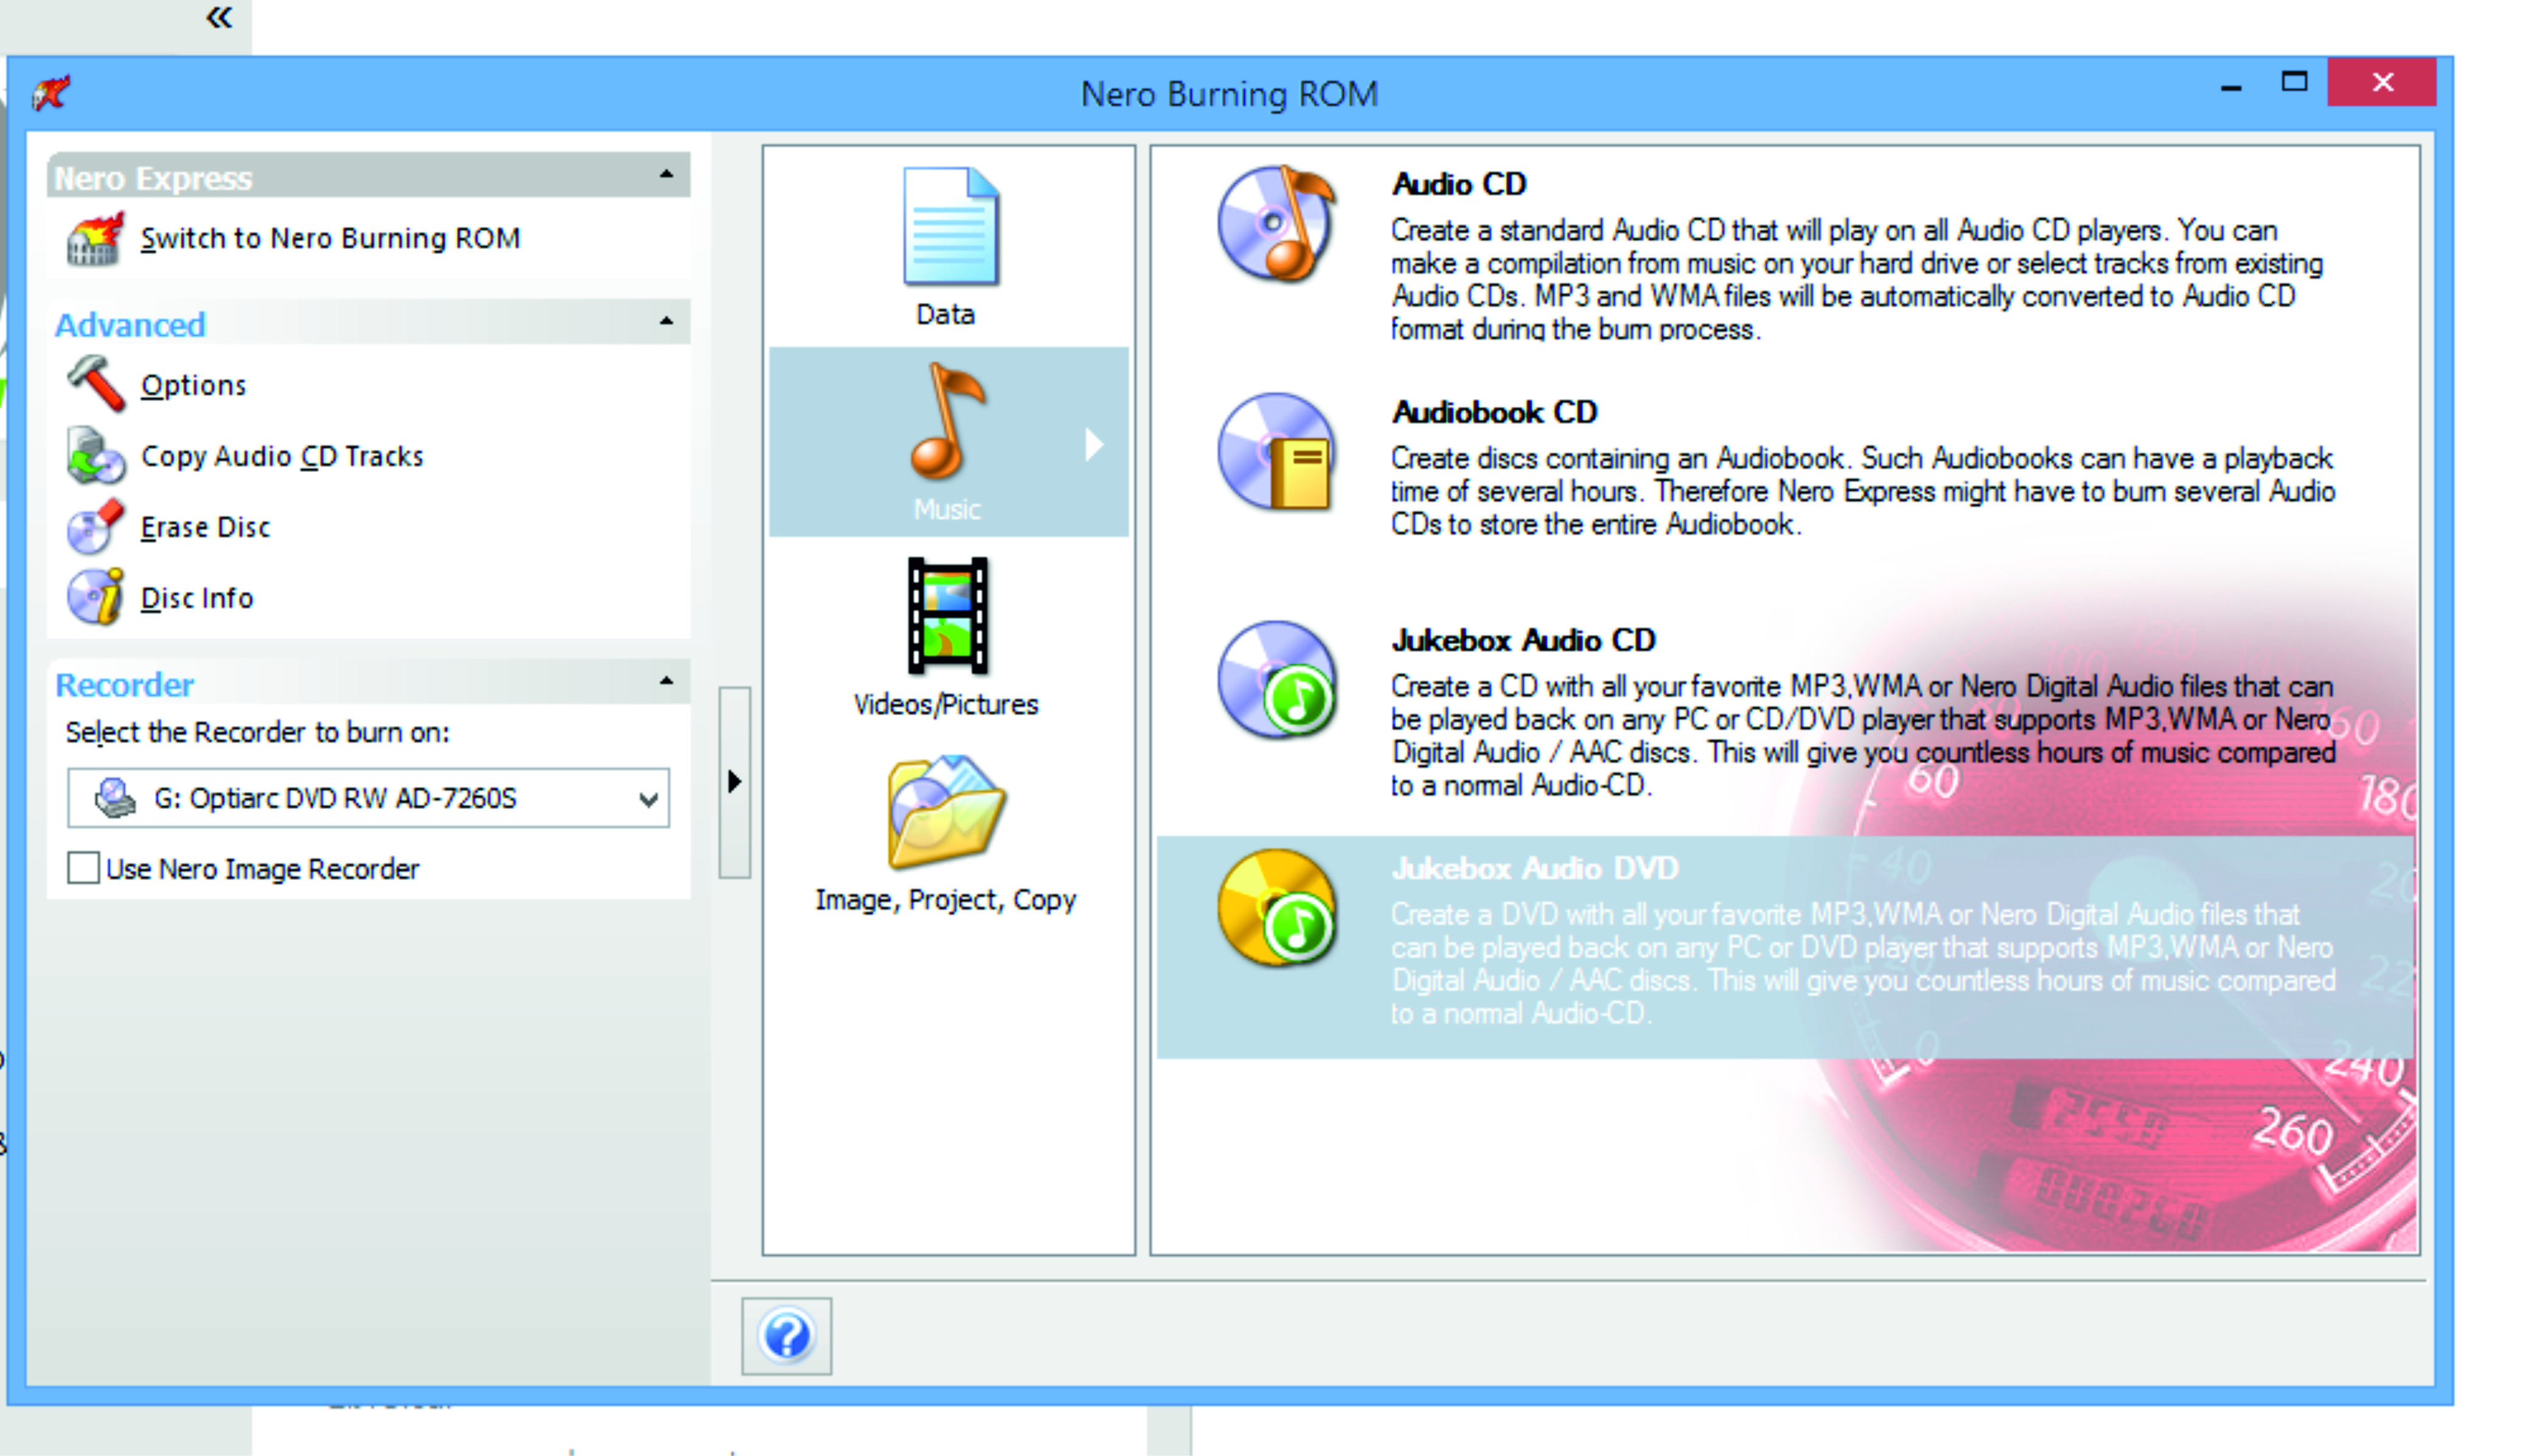The height and width of the screenshot is (1456, 2527).
Task: Click the side panel collapse arrow handle
Action: [734, 782]
